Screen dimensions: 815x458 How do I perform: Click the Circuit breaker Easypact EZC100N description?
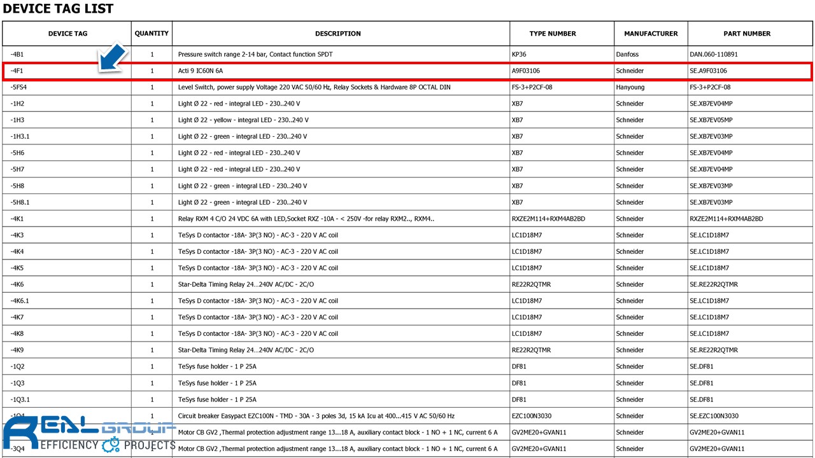click(x=316, y=416)
